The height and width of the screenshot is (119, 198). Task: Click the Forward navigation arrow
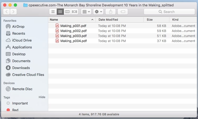pos(13,12)
